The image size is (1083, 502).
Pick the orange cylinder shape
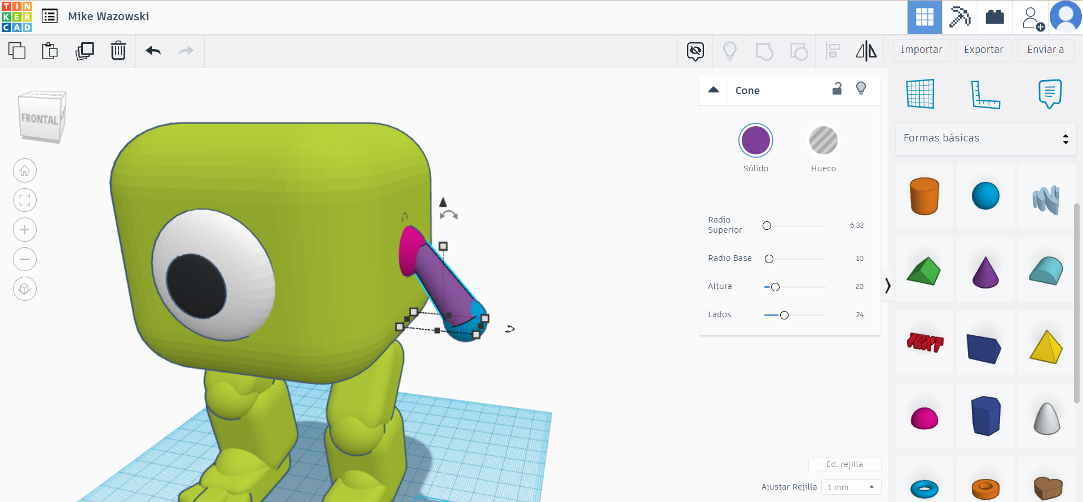coord(924,196)
